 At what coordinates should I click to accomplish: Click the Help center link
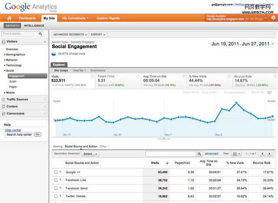[x=13, y=130]
